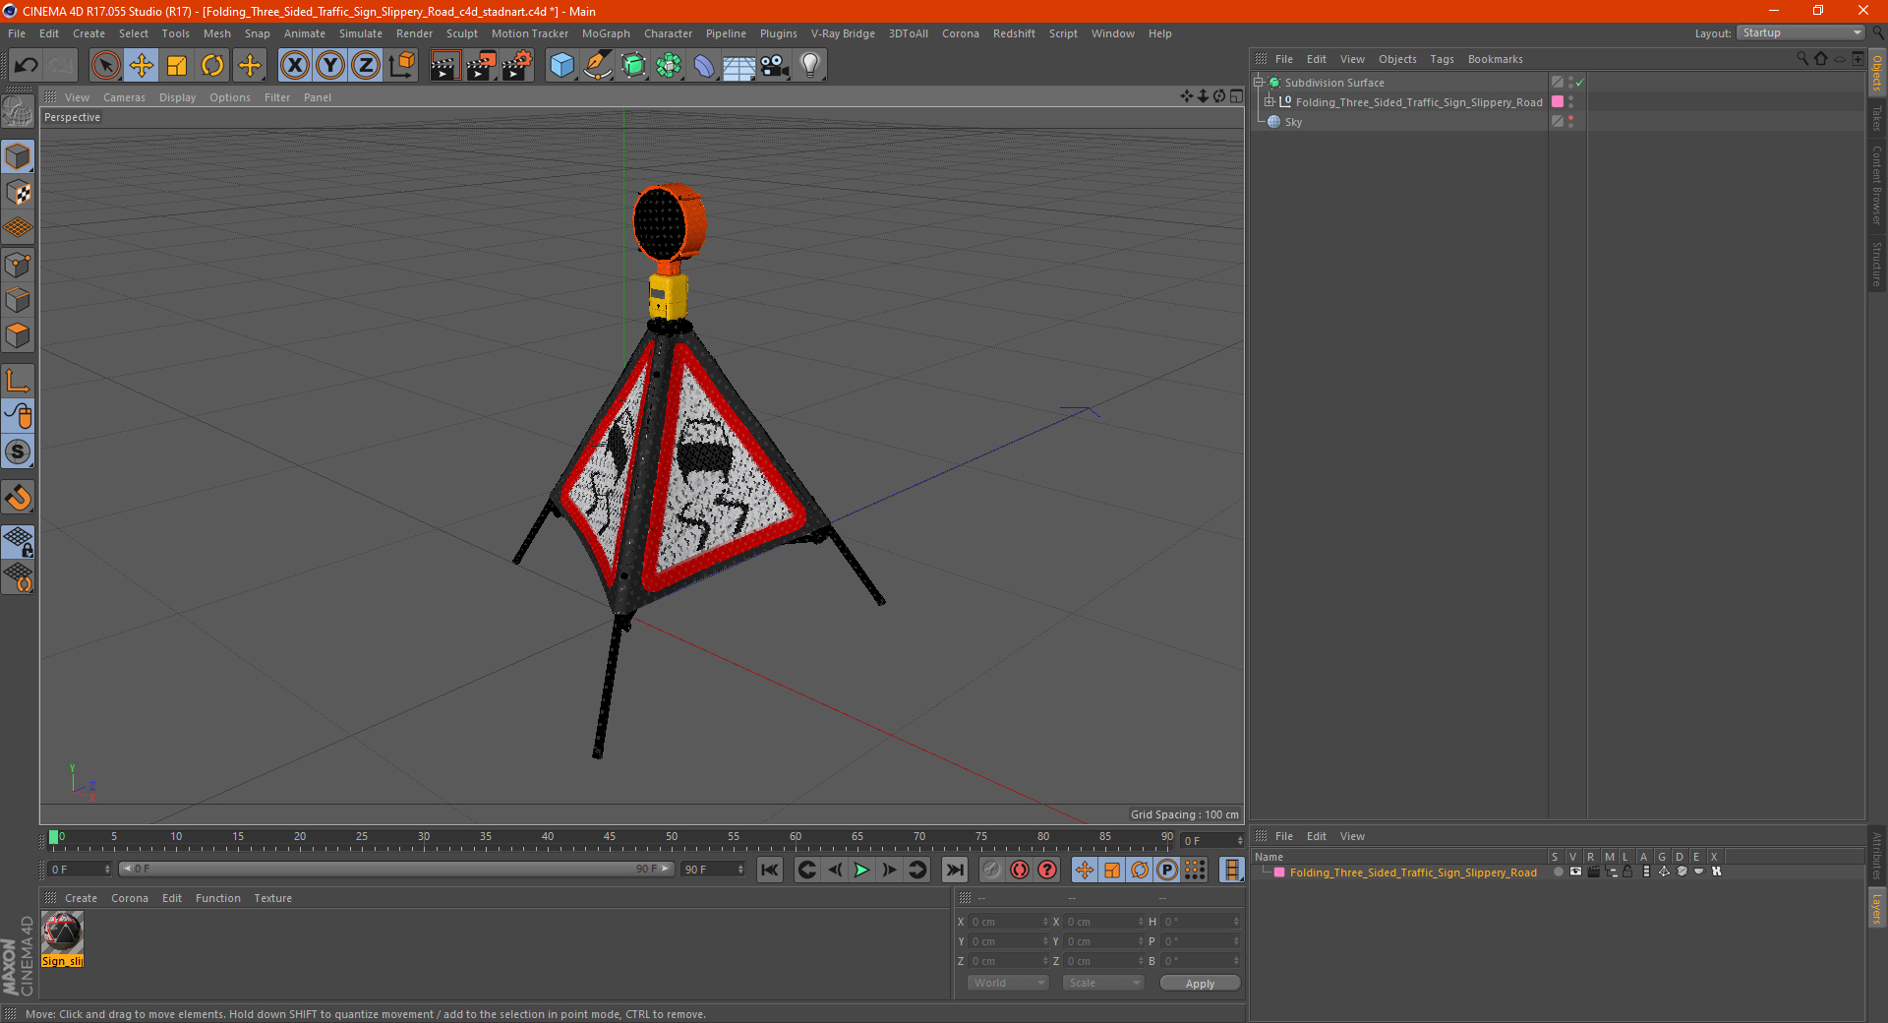Viewport: 1888px width, 1023px height.
Task: Toggle Y axis lock
Action: [330, 66]
